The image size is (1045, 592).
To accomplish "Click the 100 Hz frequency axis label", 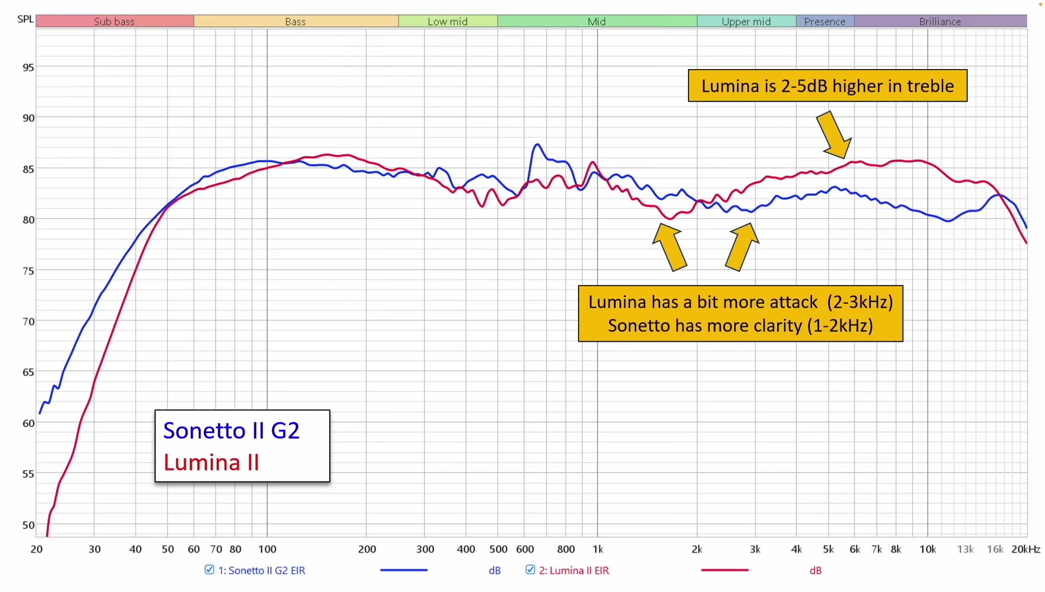I will coord(267,549).
